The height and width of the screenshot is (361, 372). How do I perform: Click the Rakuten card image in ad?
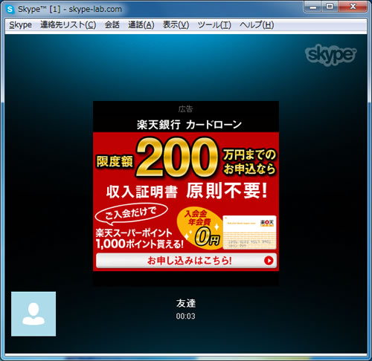[249, 232]
